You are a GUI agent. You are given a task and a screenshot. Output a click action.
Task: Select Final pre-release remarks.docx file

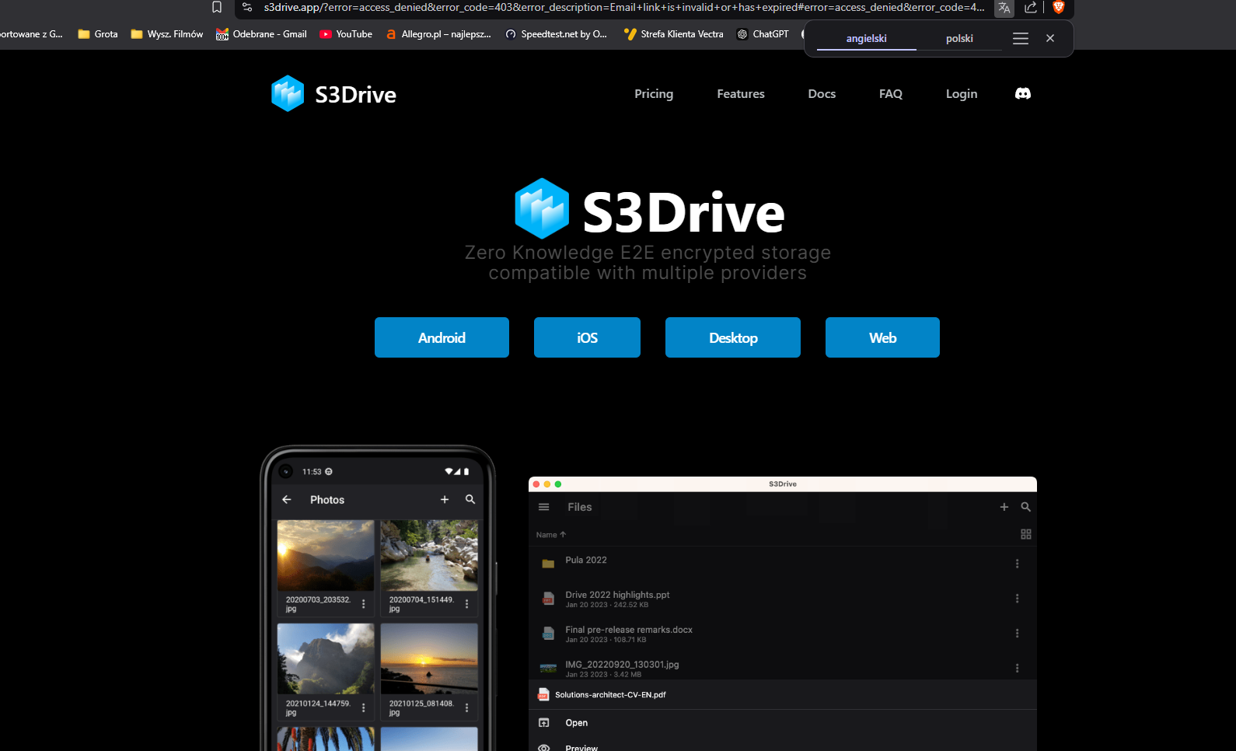pos(783,634)
